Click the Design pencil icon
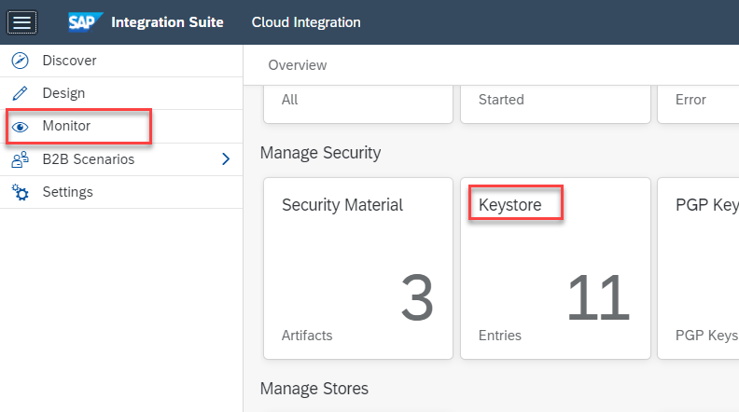The image size is (739, 412). (x=20, y=93)
